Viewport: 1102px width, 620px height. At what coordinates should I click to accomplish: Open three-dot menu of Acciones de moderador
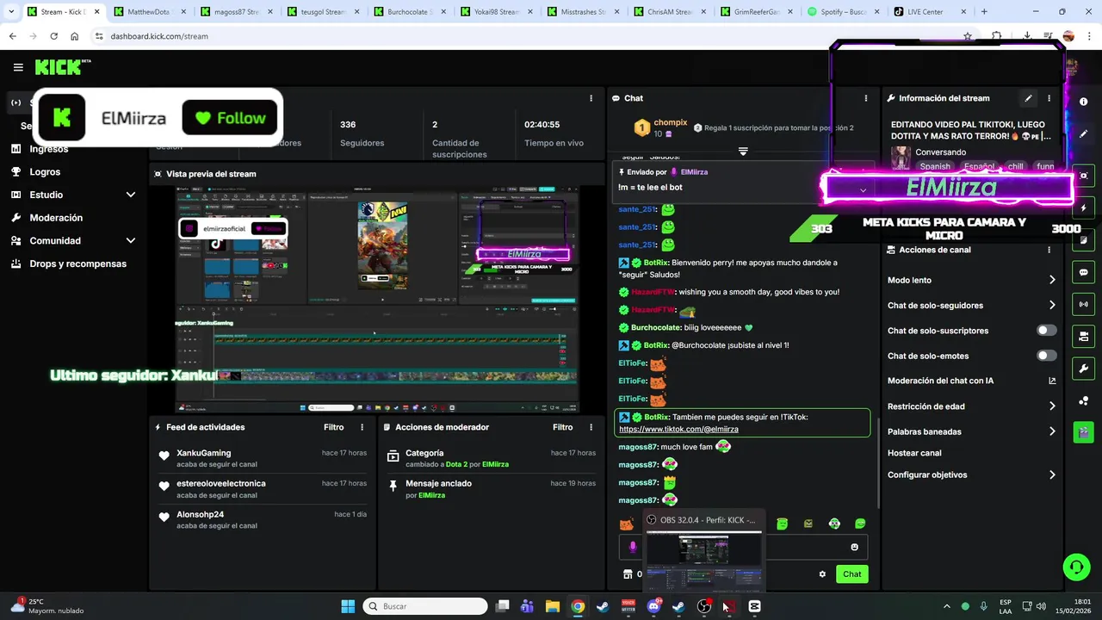(x=591, y=427)
